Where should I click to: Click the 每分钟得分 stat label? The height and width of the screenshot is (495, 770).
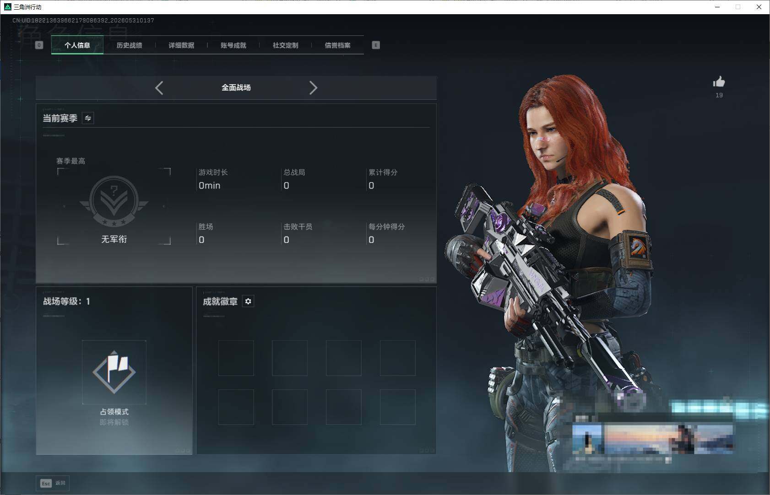pyautogui.click(x=387, y=226)
